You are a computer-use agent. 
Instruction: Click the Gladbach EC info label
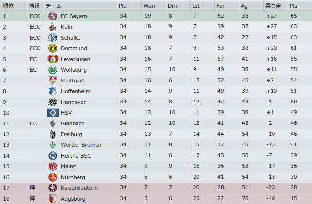(33, 123)
